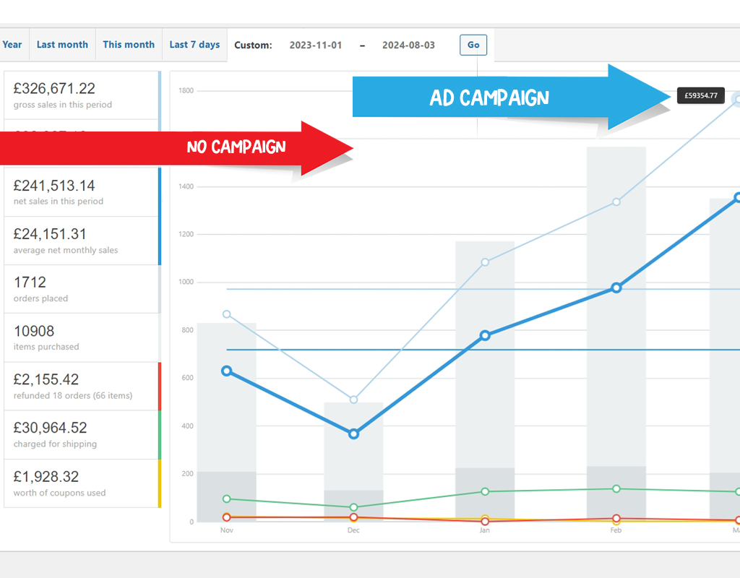Open the Last 7 days tab
The height and width of the screenshot is (578, 740).
[194, 45]
